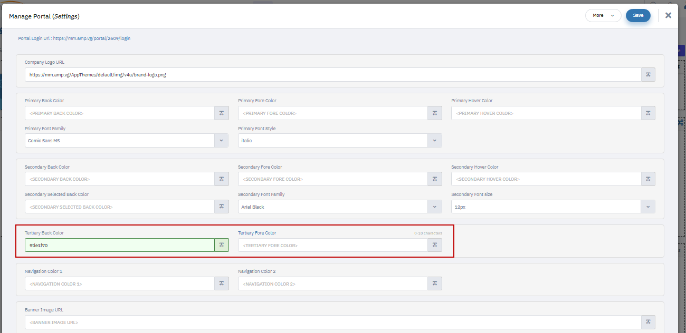Click the icon next to Secondary Fore Color
Viewport: 686px width, 333px height.
point(435,179)
